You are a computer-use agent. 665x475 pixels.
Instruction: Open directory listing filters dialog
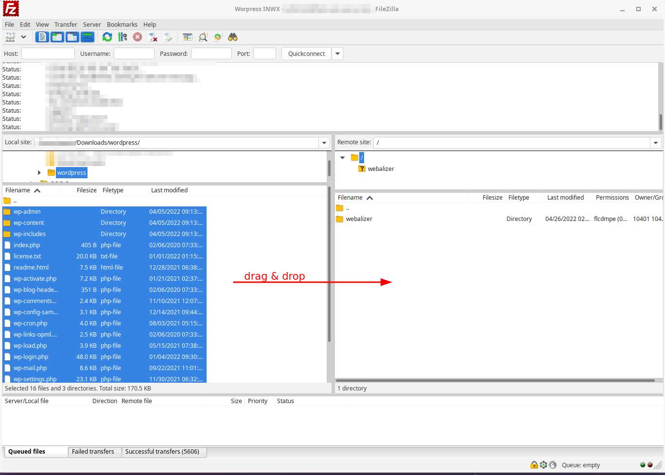[x=188, y=37]
